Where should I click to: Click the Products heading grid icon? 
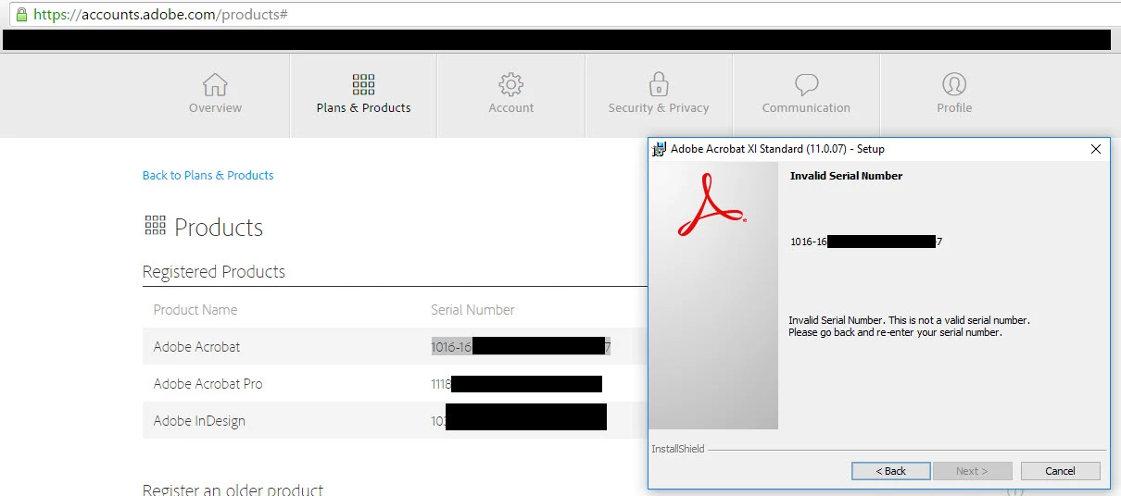pyautogui.click(x=155, y=225)
